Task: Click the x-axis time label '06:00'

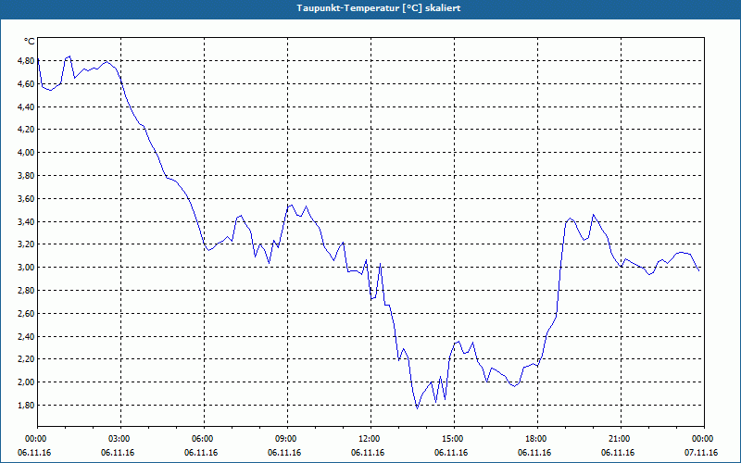Action: 204,439
